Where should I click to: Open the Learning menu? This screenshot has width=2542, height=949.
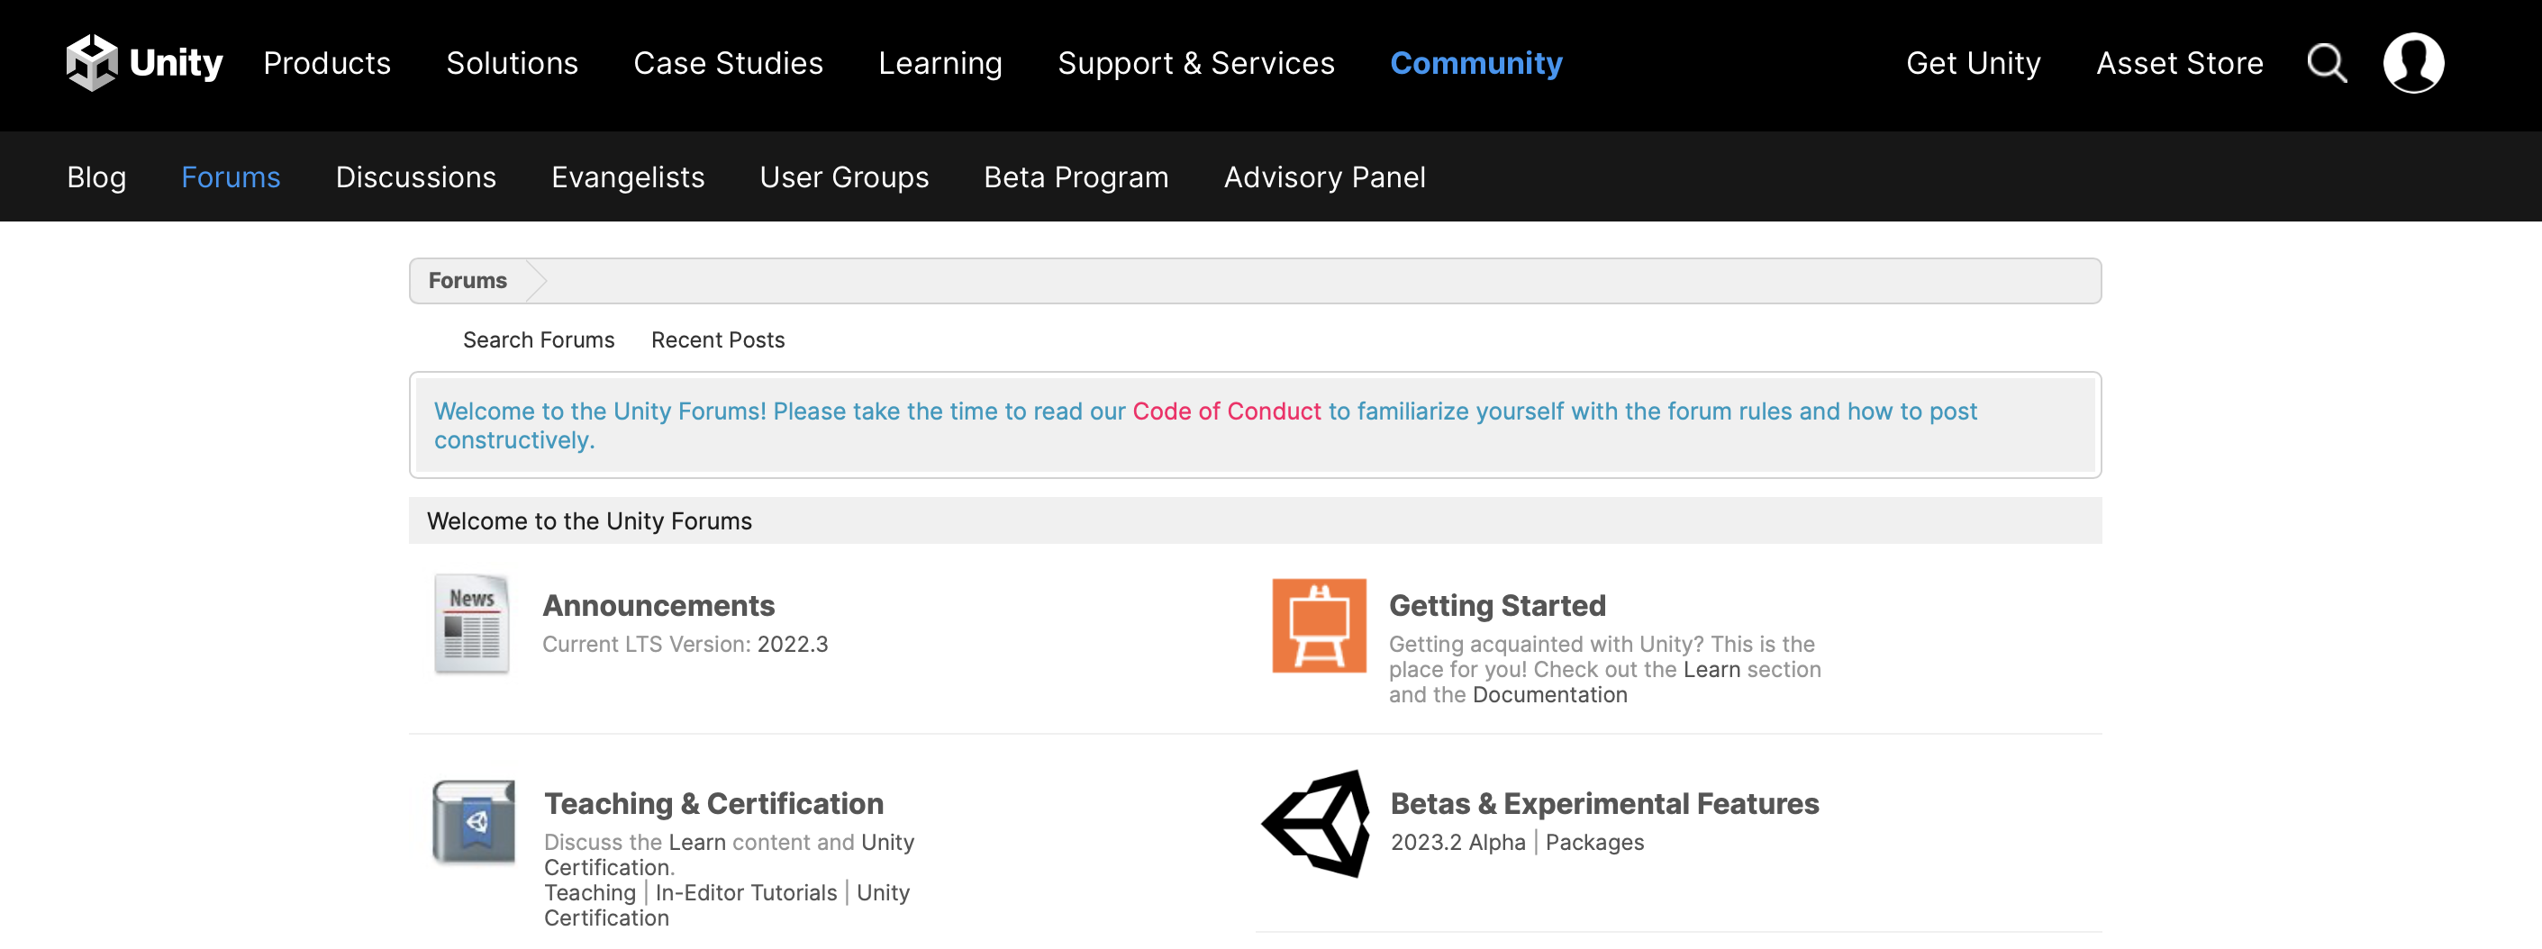(940, 63)
